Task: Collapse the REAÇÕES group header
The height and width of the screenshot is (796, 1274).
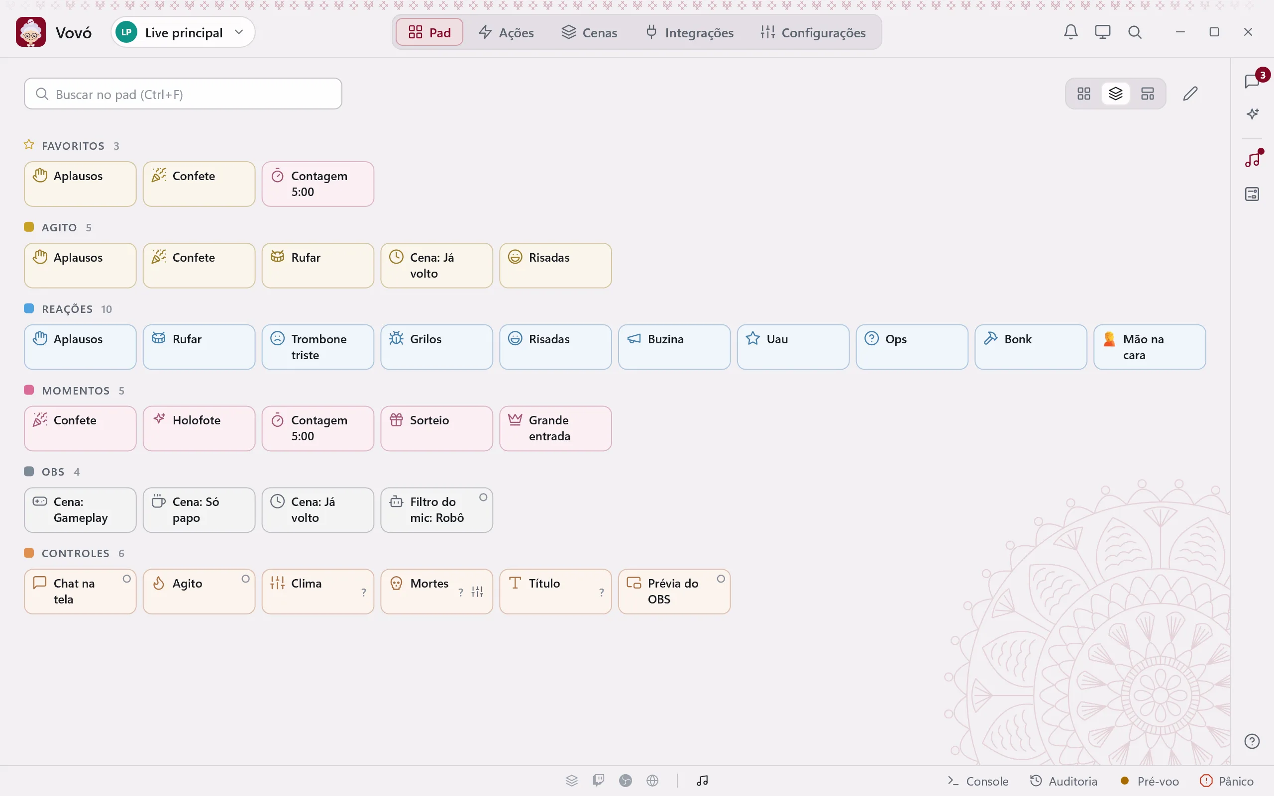Action: point(68,309)
